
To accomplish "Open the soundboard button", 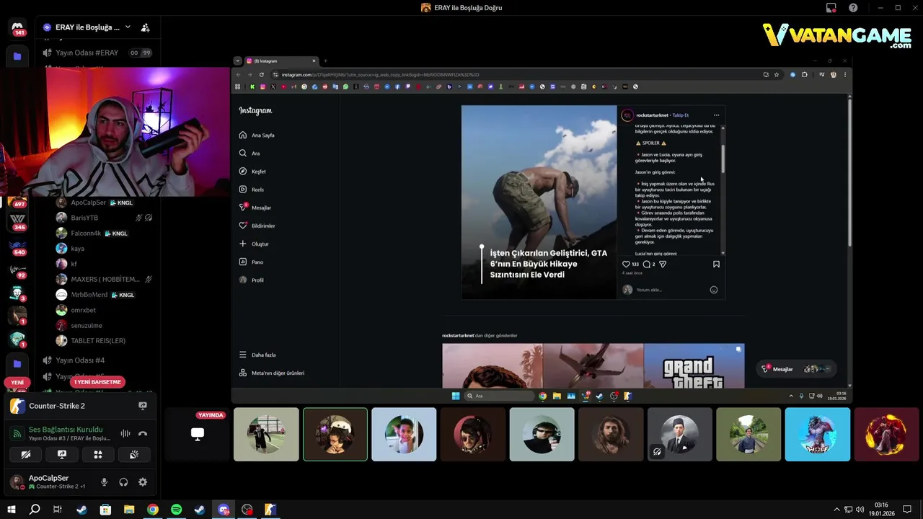I will coord(134,455).
